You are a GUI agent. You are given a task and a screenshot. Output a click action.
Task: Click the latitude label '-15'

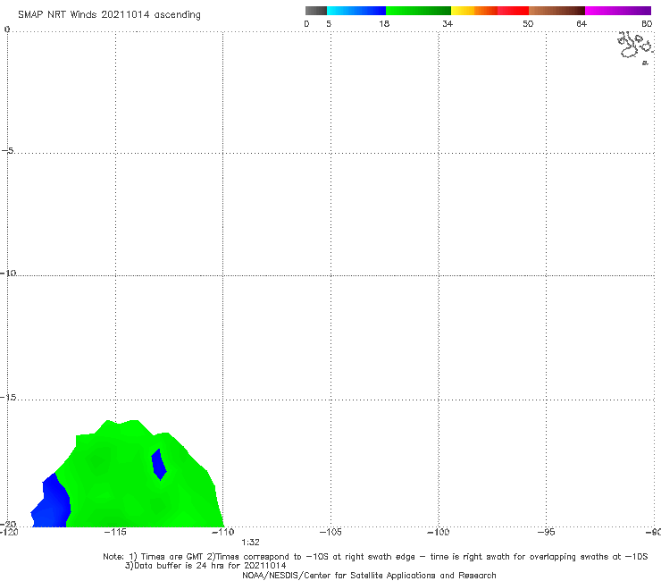(8, 397)
